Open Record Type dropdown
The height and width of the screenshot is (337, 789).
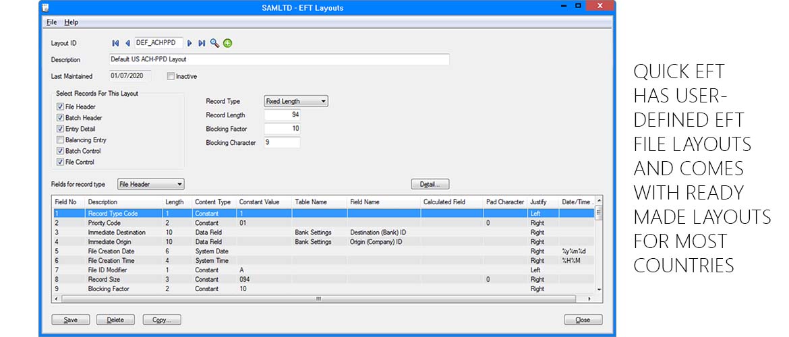[296, 101]
